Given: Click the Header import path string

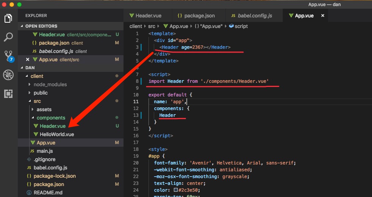Looking at the screenshot, I should click(x=234, y=81).
